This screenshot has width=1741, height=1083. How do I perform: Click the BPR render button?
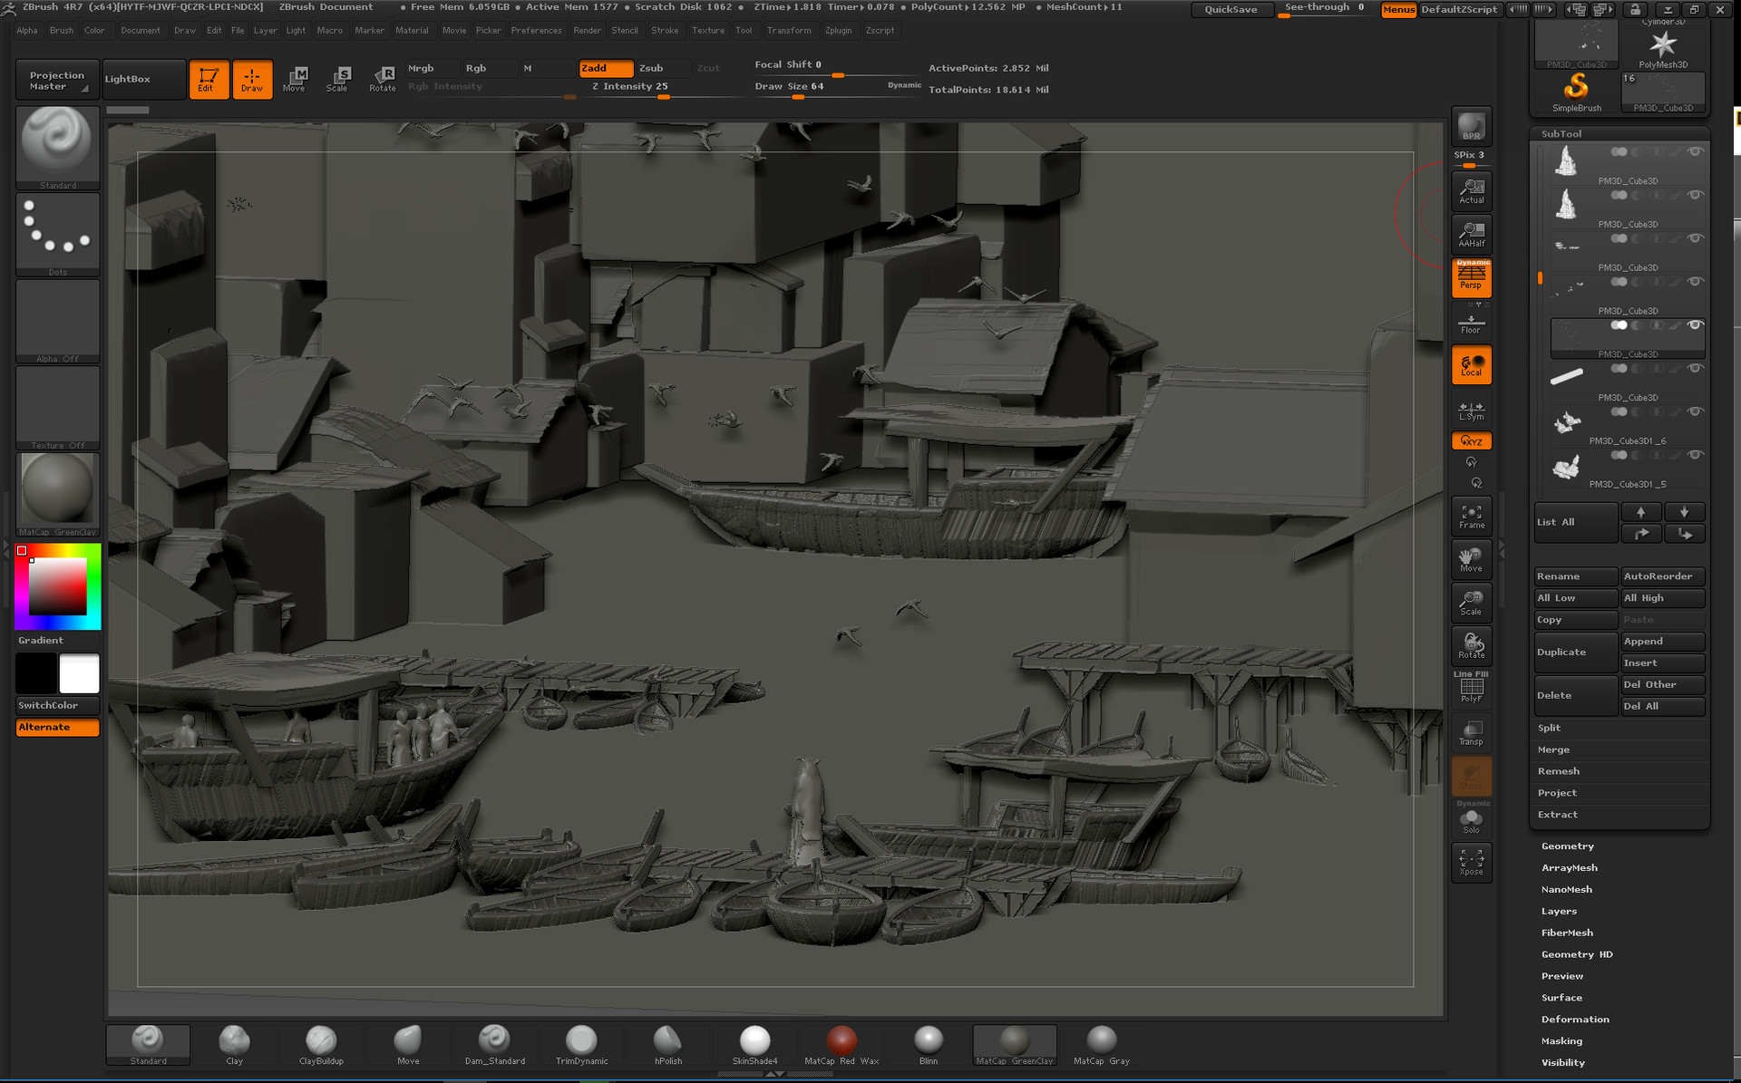point(1471,126)
